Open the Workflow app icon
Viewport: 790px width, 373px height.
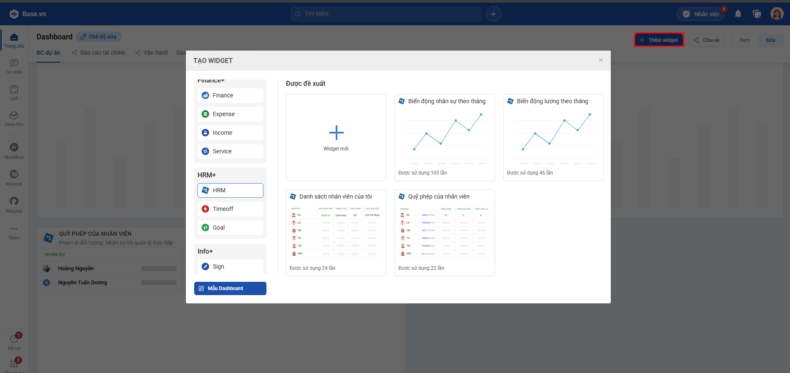(14, 151)
